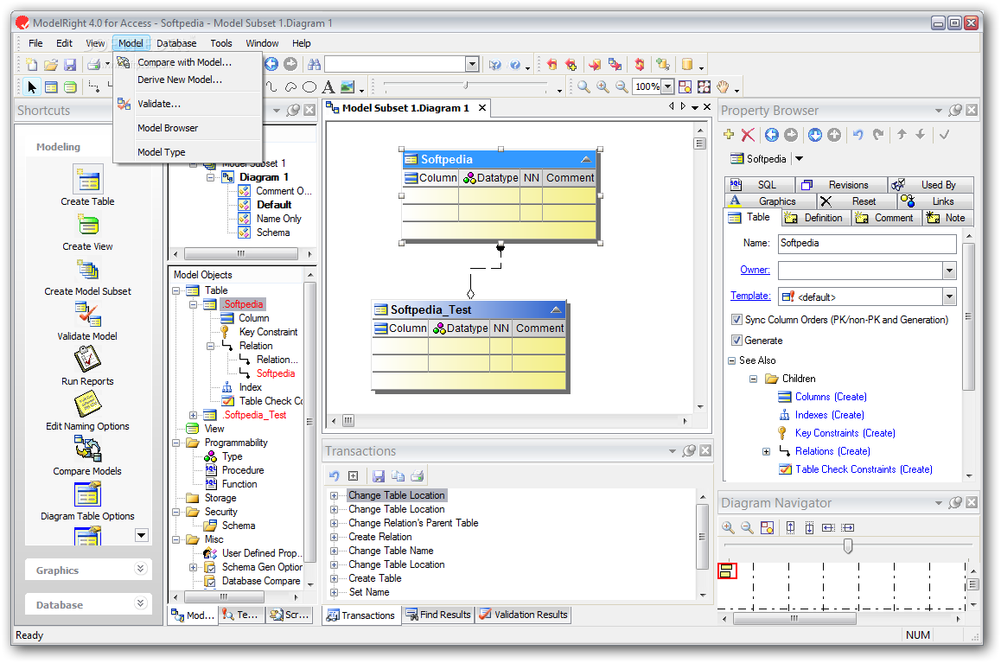1001x663 pixels.
Task: Click the yellow plus add icon in Property Browser
Action: [x=729, y=135]
